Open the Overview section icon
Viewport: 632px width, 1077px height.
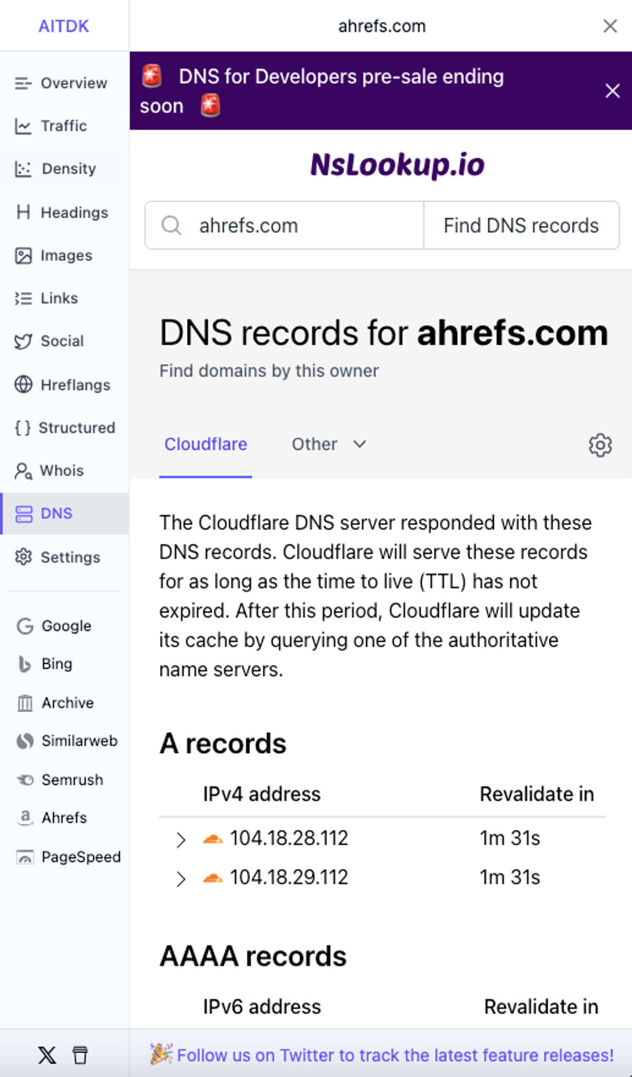click(23, 83)
